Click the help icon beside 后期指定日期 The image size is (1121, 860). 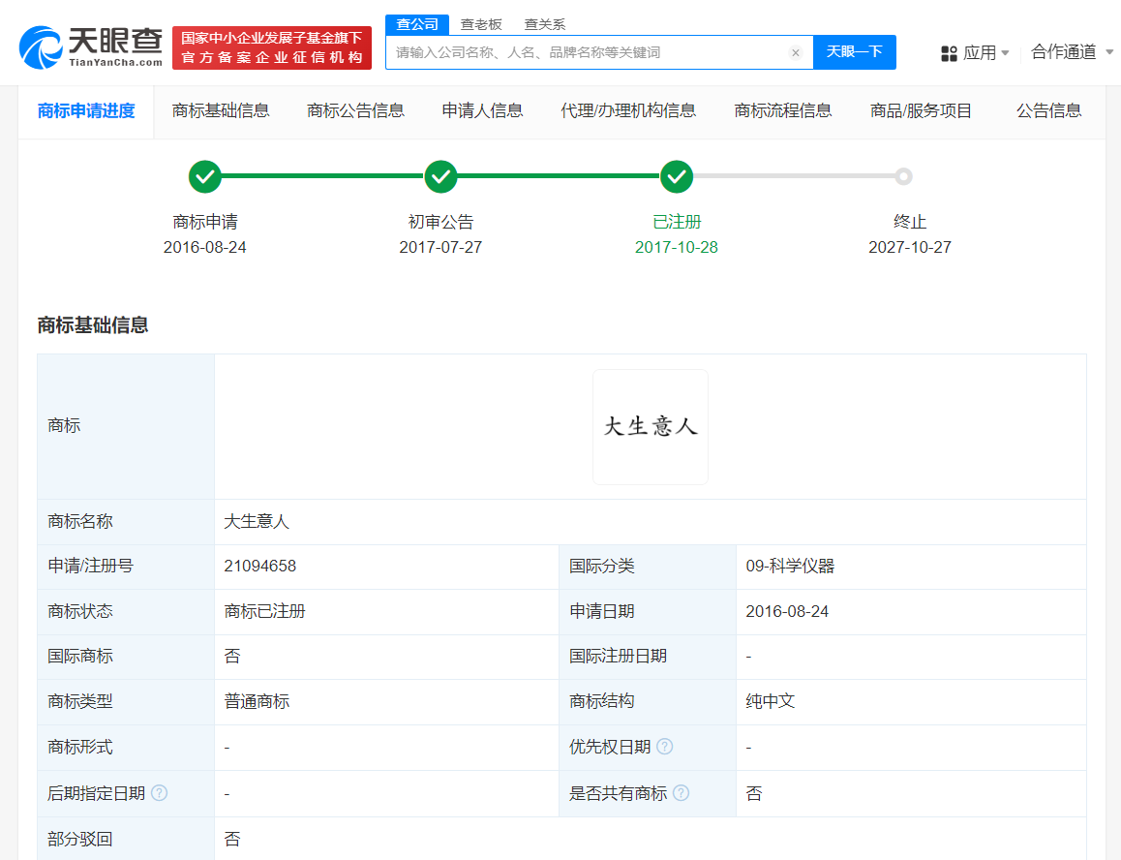[160, 793]
